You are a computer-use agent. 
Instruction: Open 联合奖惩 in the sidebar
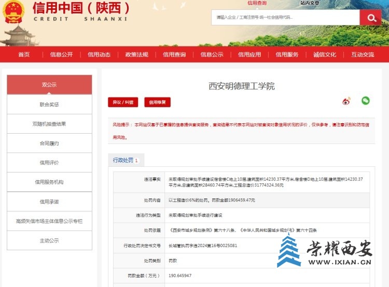(49, 104)
